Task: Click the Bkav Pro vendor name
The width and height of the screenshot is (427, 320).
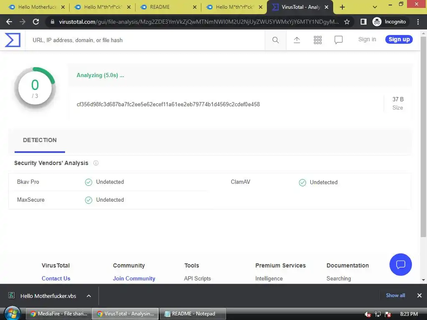Action: tap(28, 182)
